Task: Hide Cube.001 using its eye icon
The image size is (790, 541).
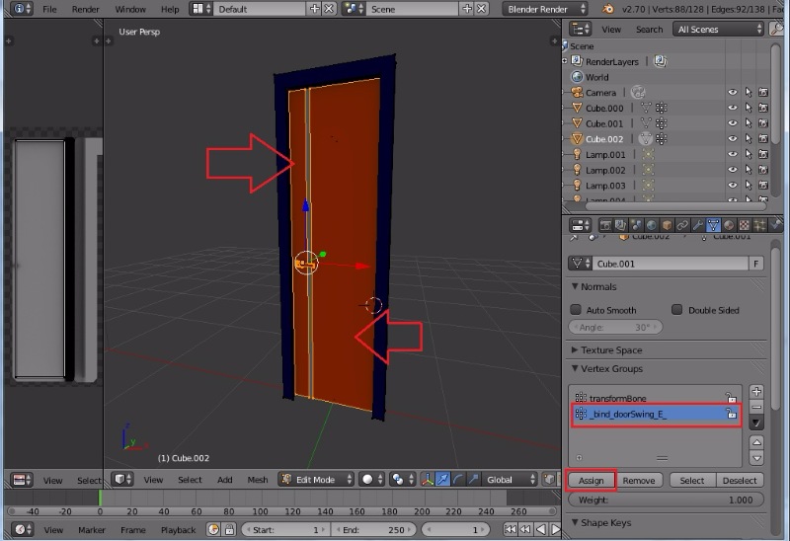Action: coord(733,123)
